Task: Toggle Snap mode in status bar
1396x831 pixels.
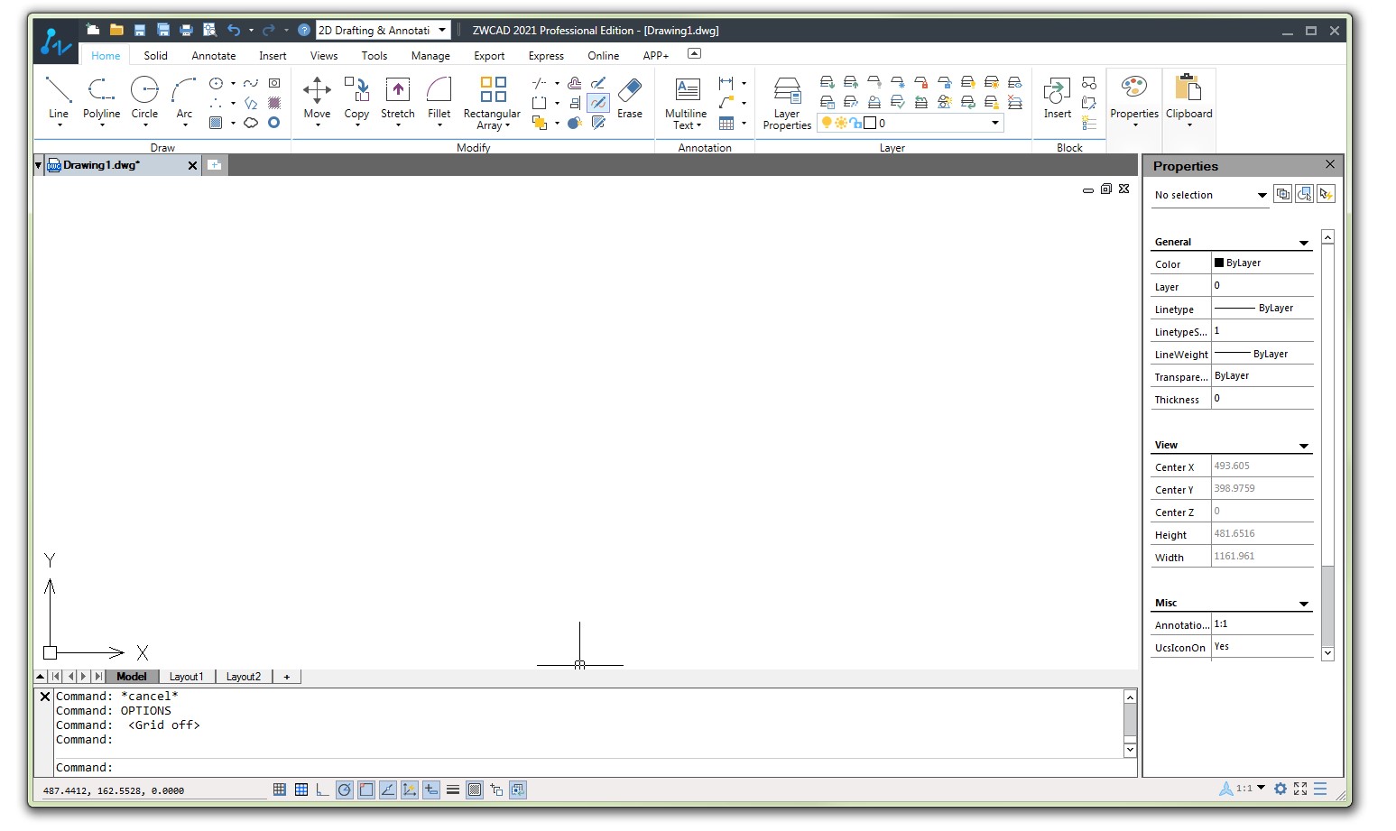Action: click(280, 789)
